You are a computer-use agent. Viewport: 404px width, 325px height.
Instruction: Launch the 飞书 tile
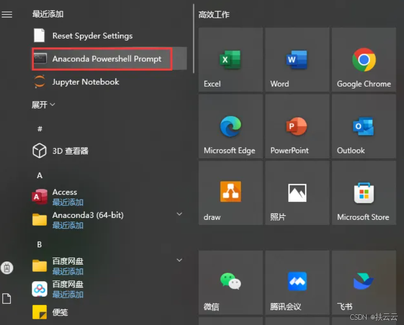tap(364, 282)
